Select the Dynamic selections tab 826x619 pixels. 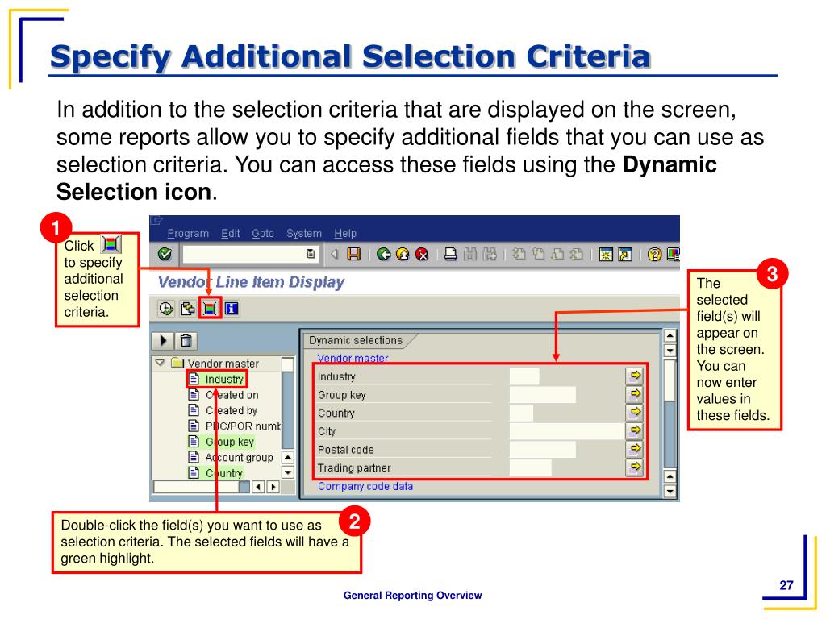click(356, 340)
